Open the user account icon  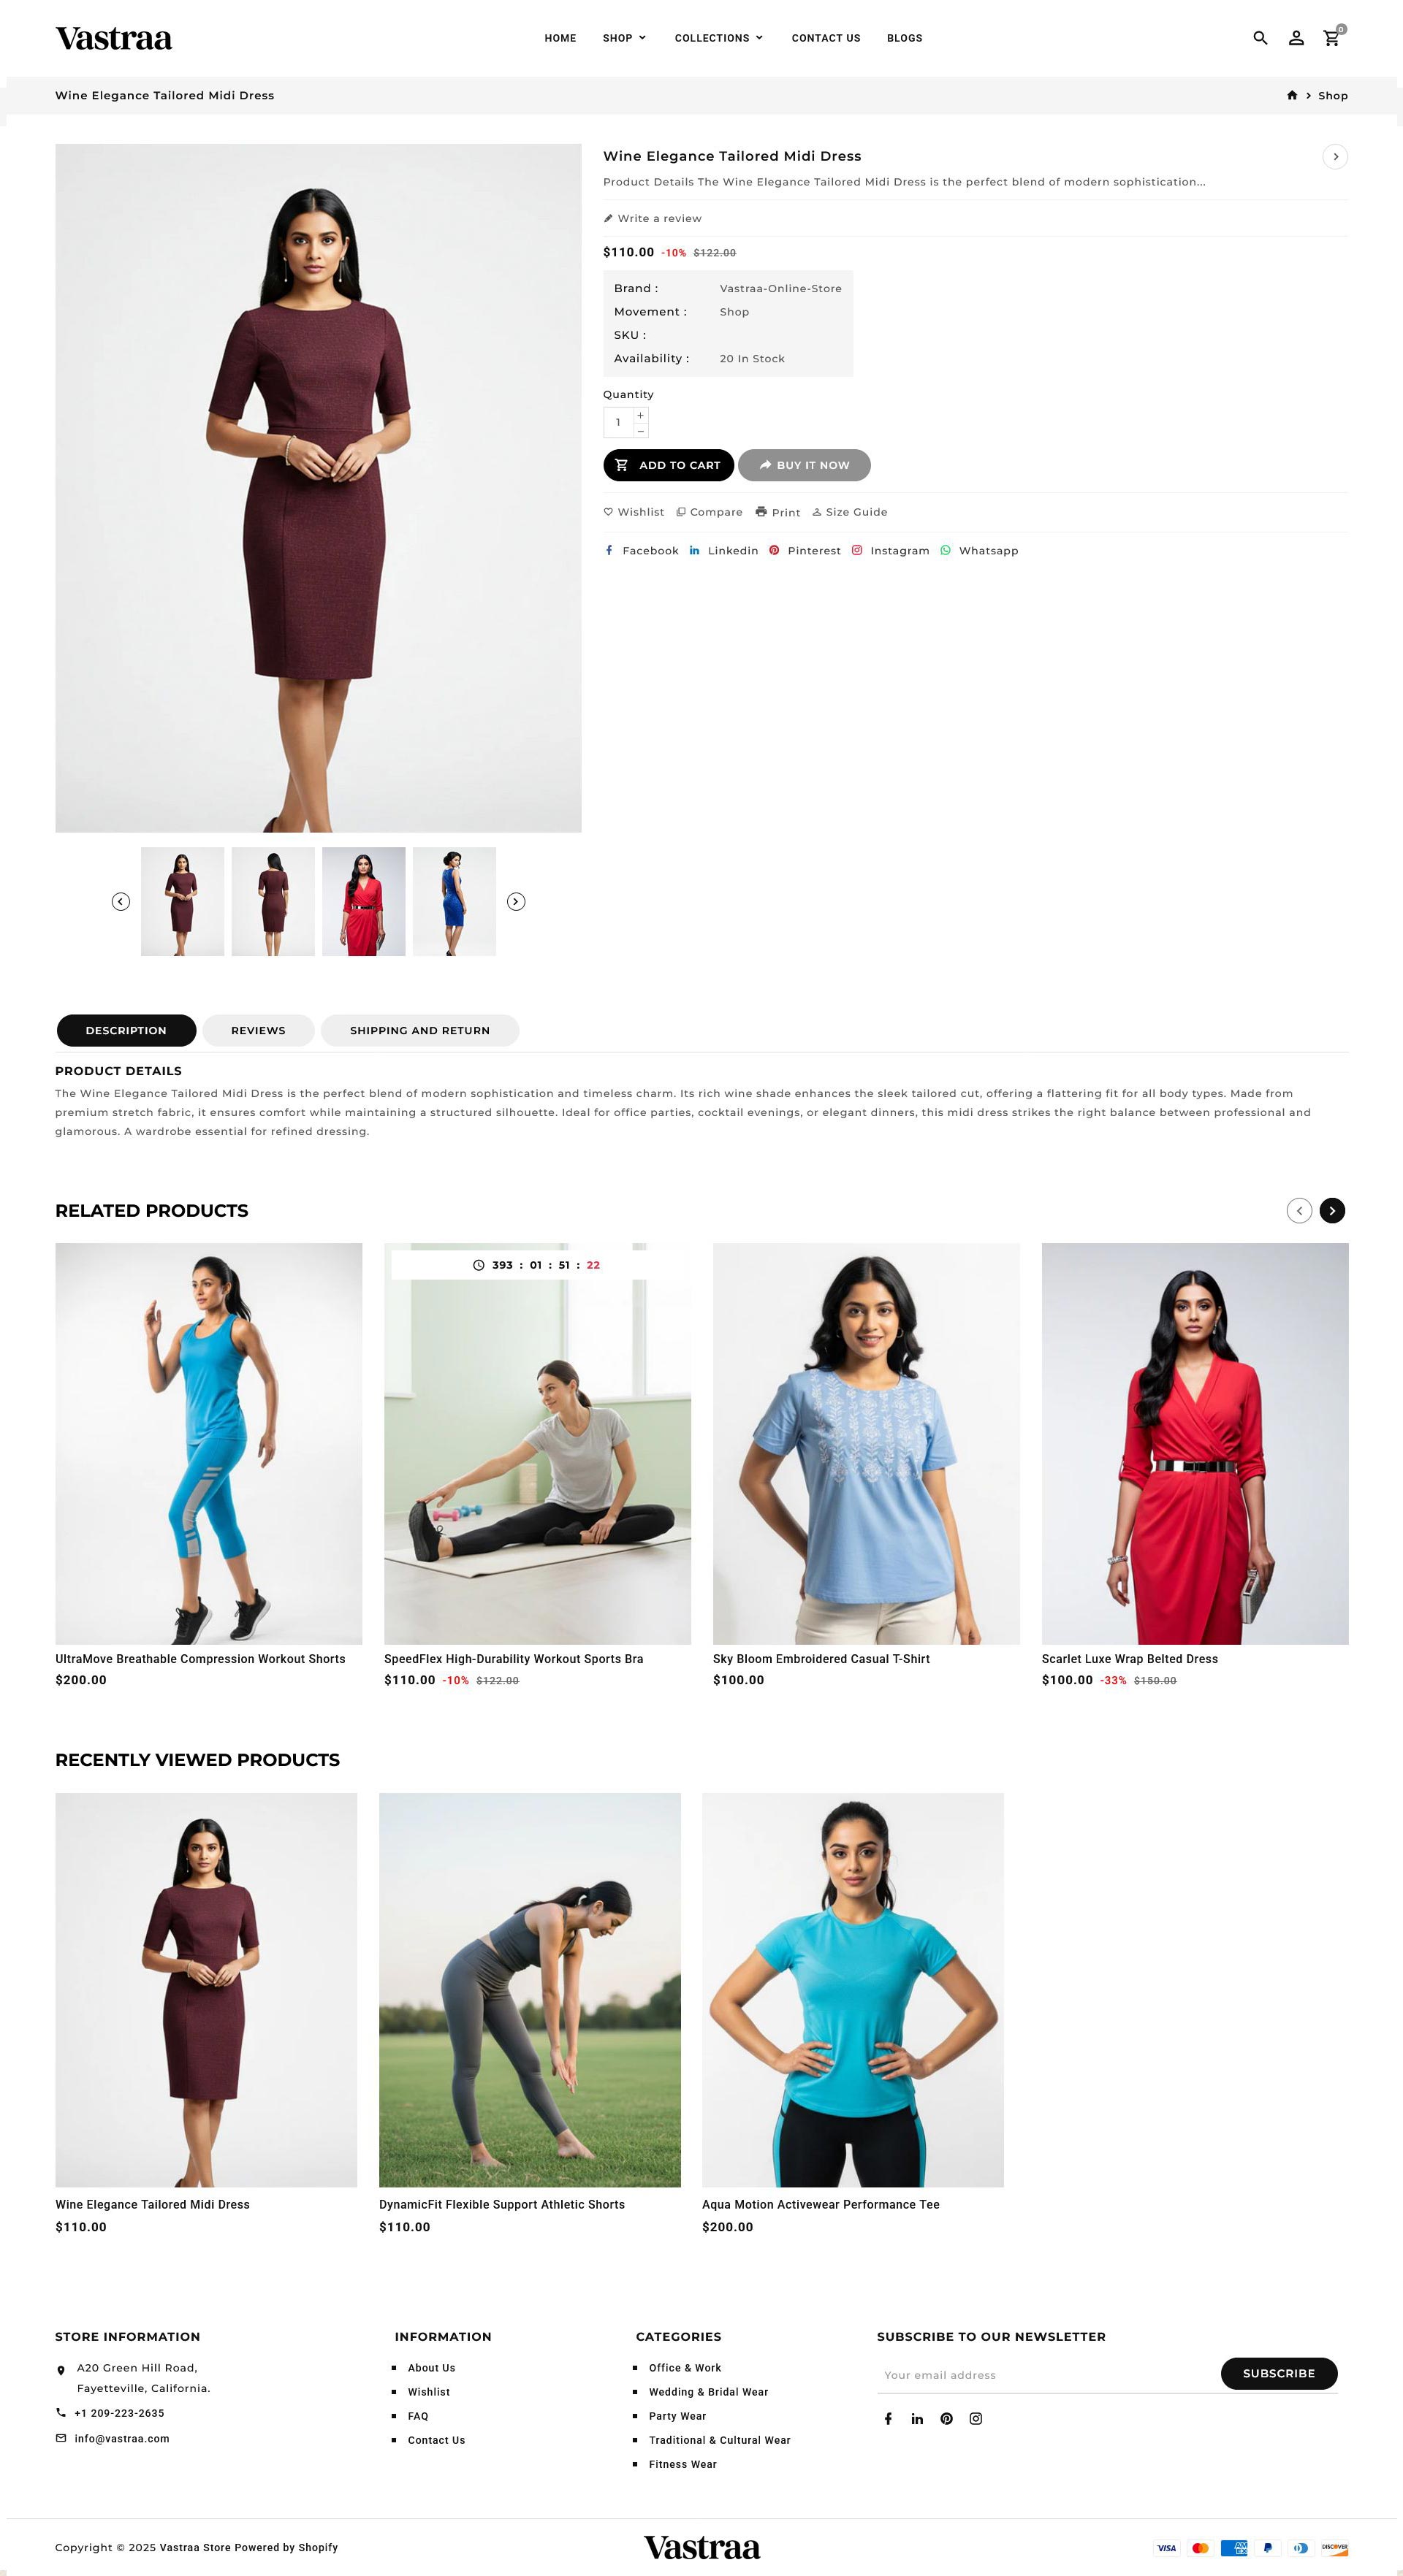[x=1296, y=38]
